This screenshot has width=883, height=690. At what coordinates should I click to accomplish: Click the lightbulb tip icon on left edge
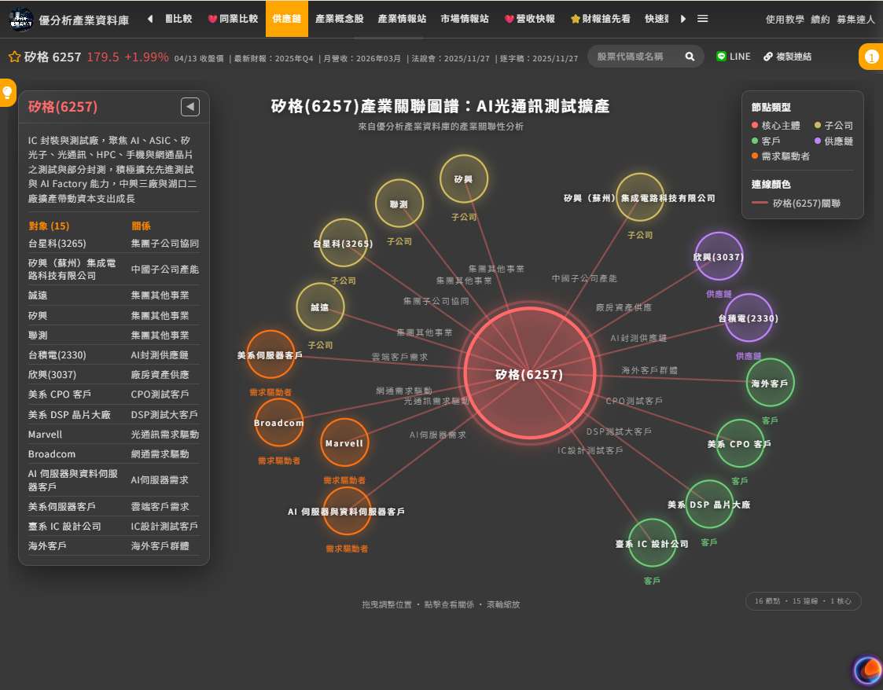coord(7,92)
